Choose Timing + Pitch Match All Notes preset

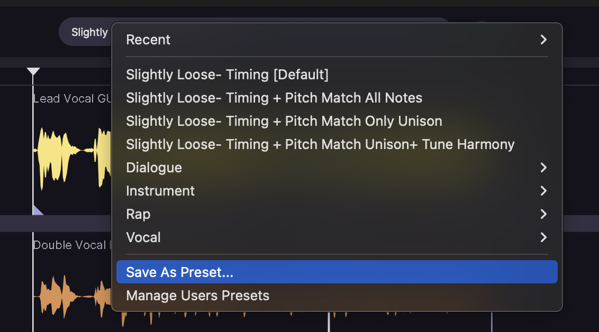coord(274,98)
